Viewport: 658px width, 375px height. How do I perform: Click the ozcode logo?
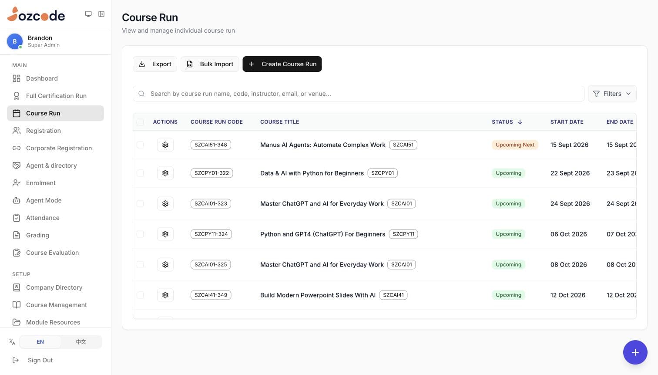36,14
